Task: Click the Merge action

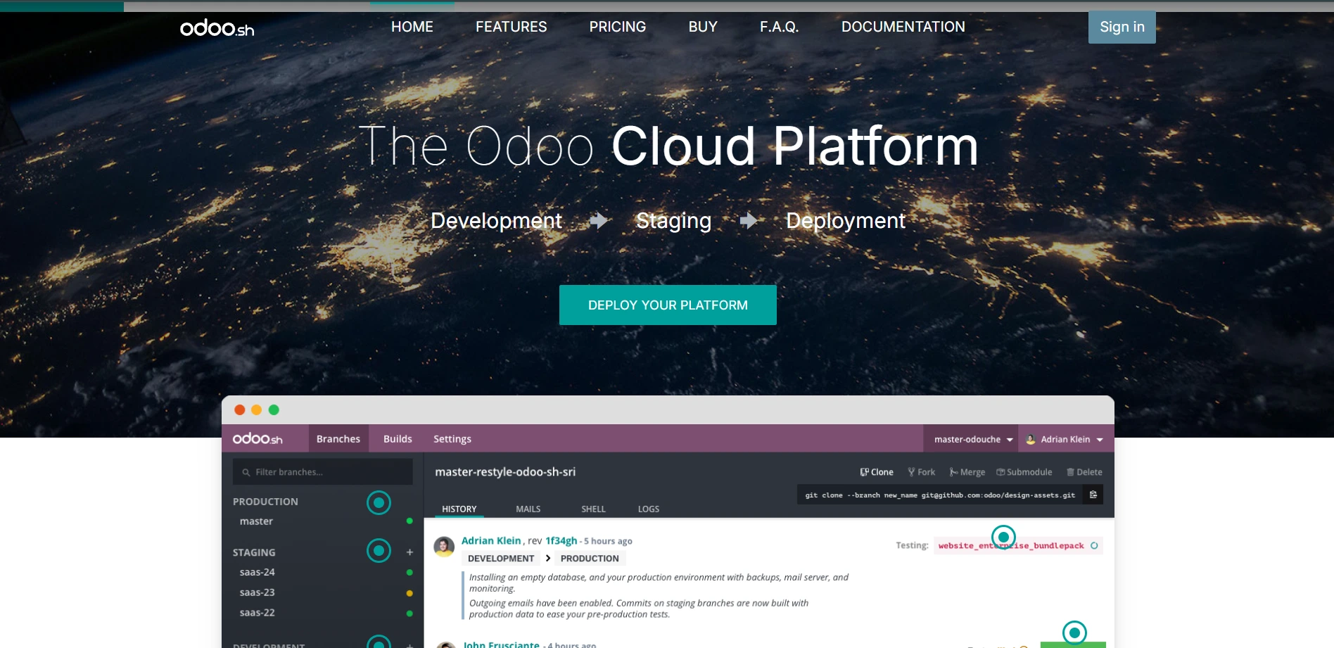Action: 967,472
